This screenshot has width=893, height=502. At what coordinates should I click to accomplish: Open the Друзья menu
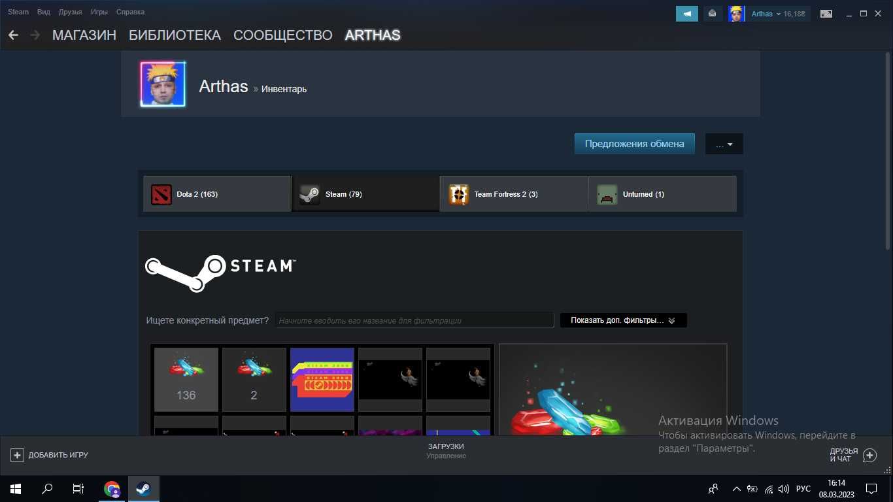coord(70,12)
